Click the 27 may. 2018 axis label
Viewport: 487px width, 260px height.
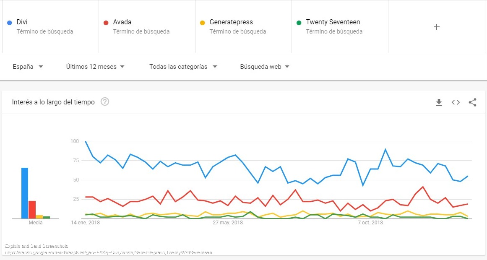[228, 223]
